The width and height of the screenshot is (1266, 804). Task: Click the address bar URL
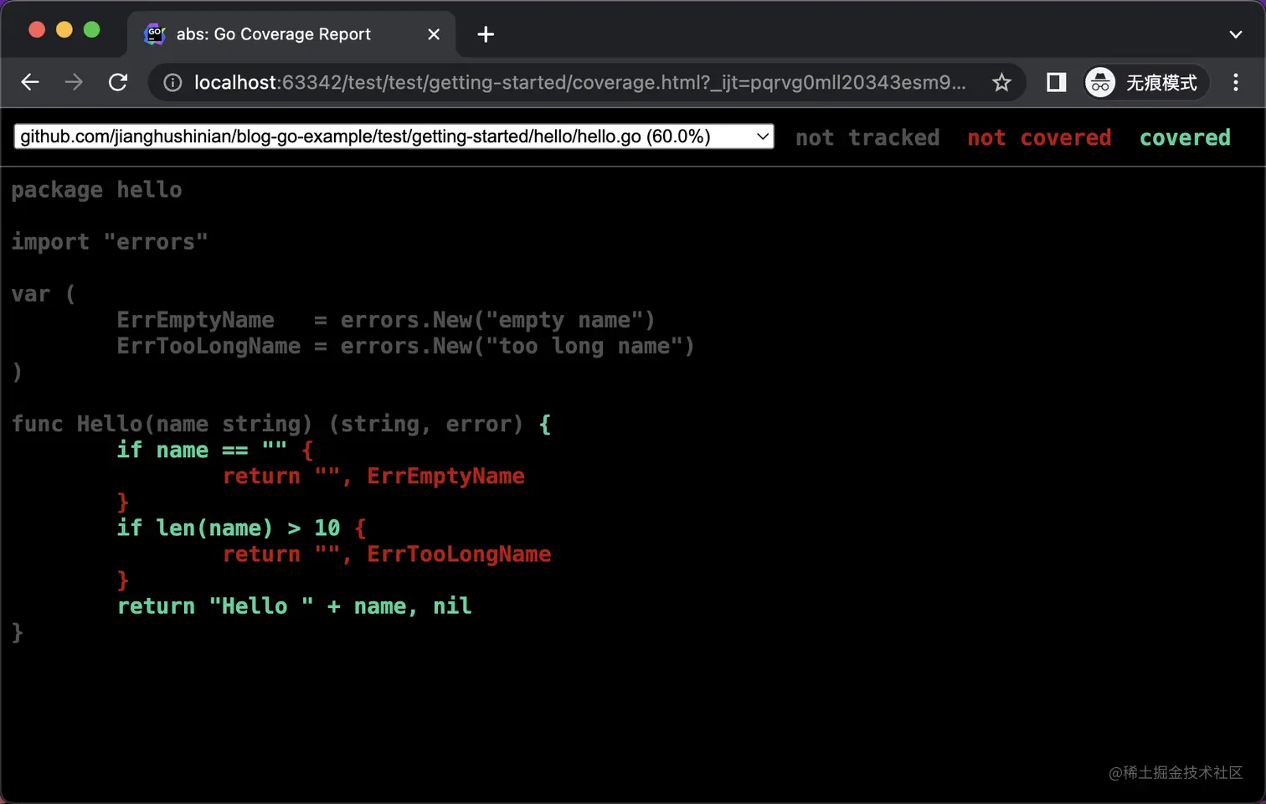click(579, 82)
